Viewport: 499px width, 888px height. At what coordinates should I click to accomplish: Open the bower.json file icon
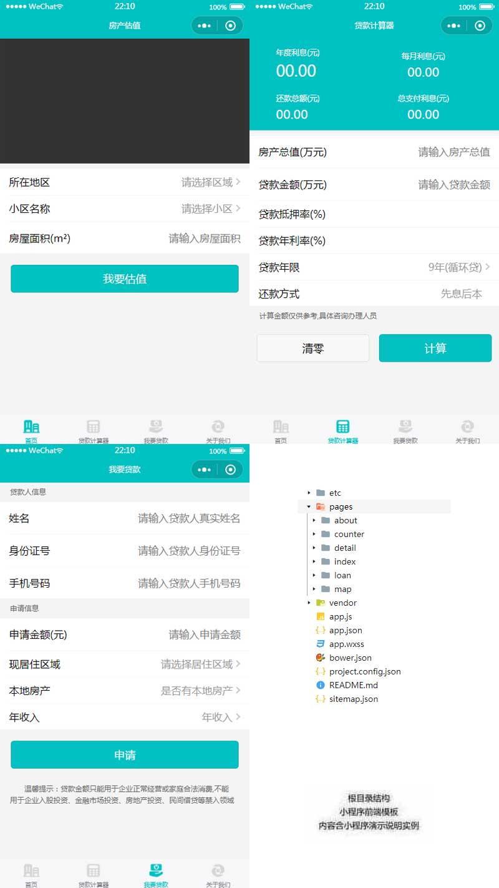pyautogui.click(x=321, y=658)
